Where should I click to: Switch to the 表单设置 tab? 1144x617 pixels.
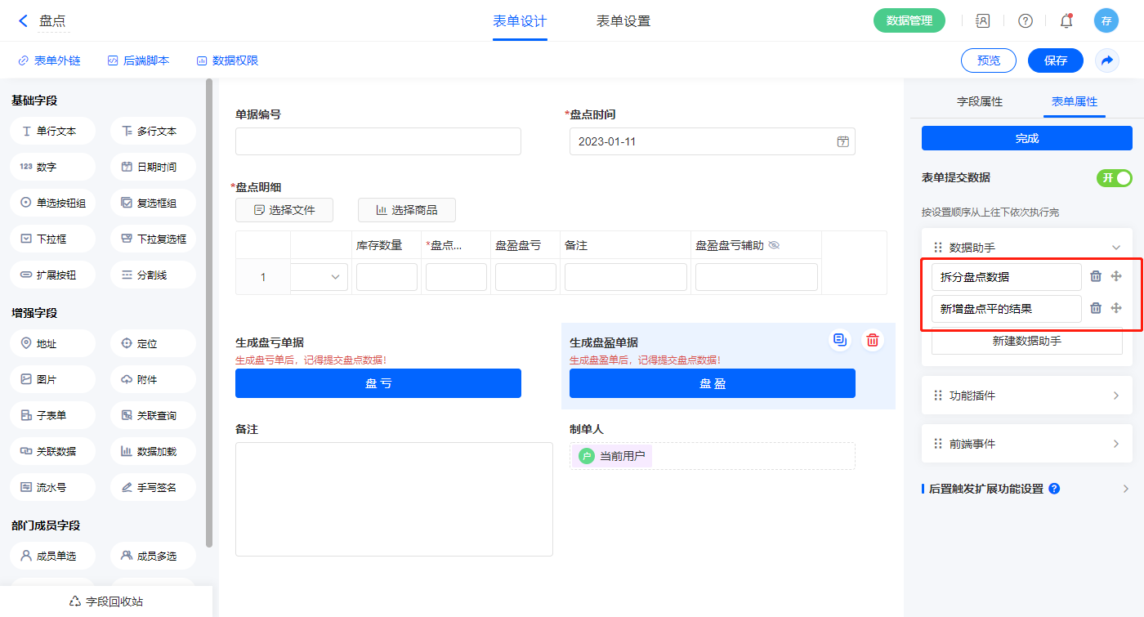pyautogui.click(x=623, y=21)
